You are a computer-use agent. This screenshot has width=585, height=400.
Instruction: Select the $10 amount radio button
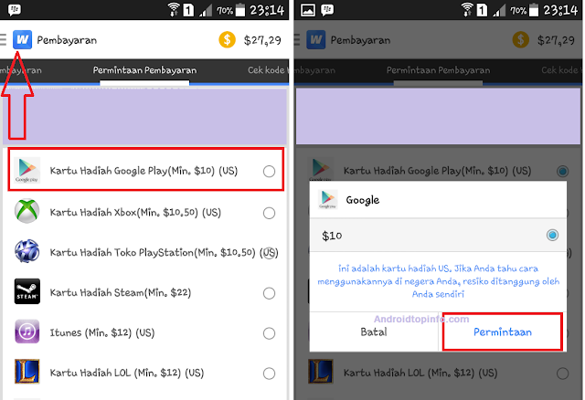[552, 236]
